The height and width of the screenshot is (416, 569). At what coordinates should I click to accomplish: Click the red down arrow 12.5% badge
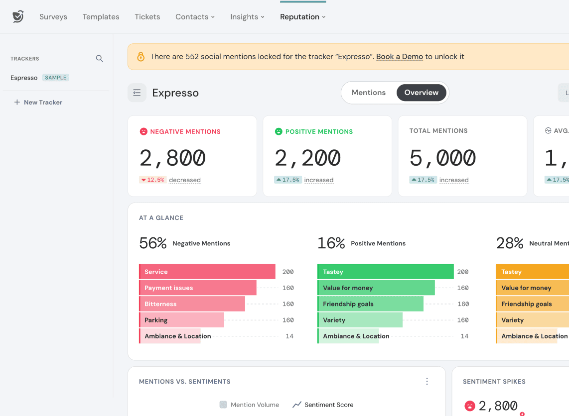[153, 180]
